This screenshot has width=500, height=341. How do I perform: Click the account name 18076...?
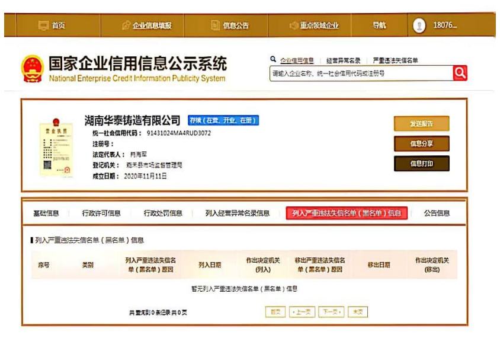[445, 26]
